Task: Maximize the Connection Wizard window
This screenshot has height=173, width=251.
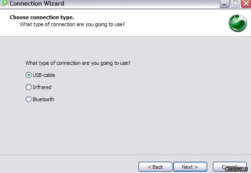Action: coord(235,4)
